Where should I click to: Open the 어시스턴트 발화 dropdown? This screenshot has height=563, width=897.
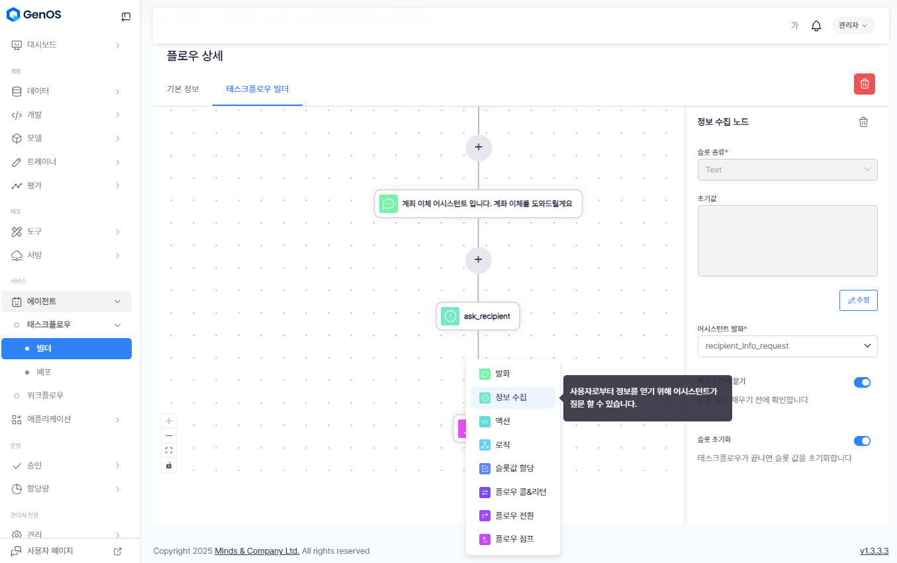pos(787,346)
